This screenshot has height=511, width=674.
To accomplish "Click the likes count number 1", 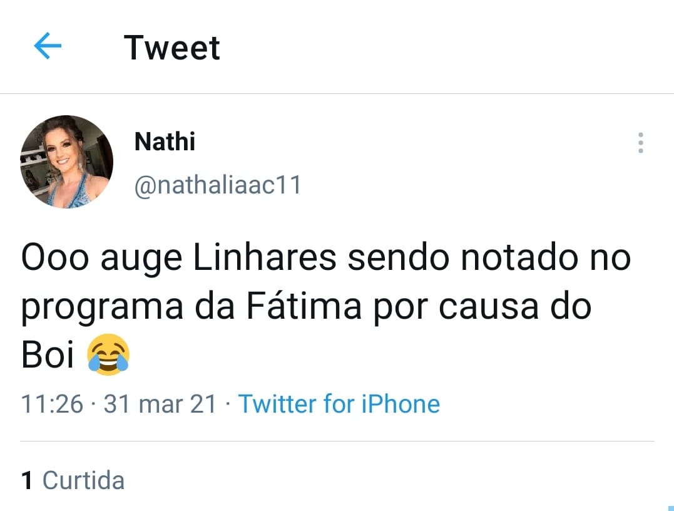I will [x=27, y=481].
